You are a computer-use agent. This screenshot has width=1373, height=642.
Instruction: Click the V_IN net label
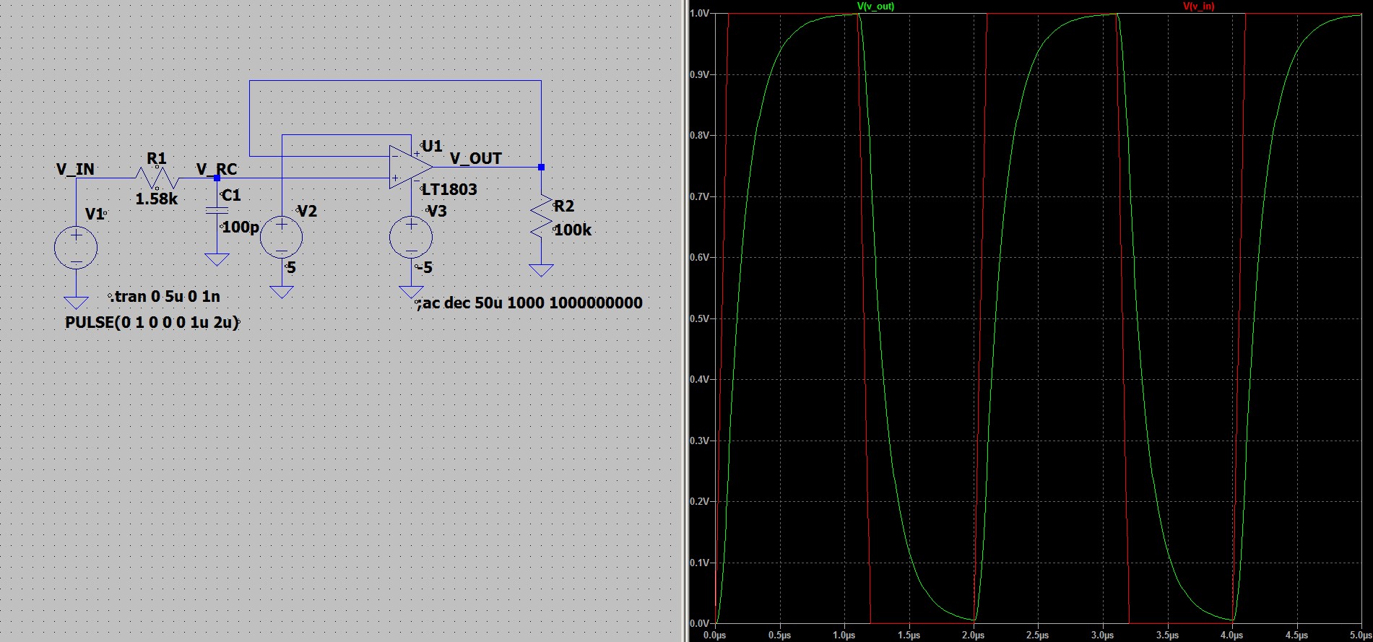click(x=75, y=169)
